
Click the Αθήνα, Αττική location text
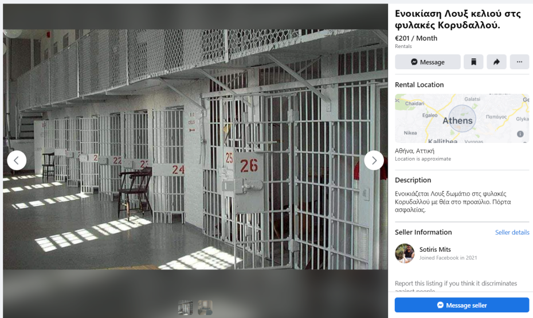[414, 151]
